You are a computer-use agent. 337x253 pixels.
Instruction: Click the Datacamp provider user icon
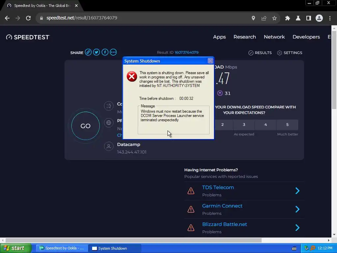pos(109,146)
